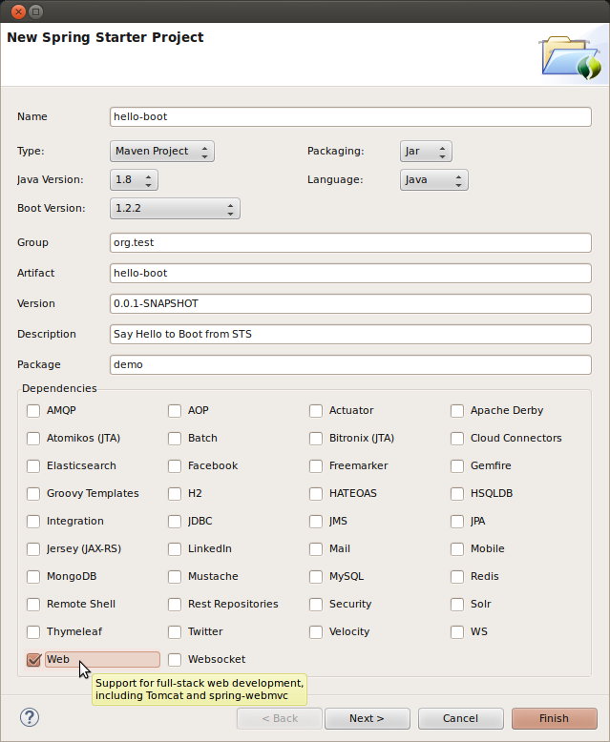Open the Boot Version dropdown showing 1.2.2
The width and height of the screenshot is (610, 742).
(175, 208)
